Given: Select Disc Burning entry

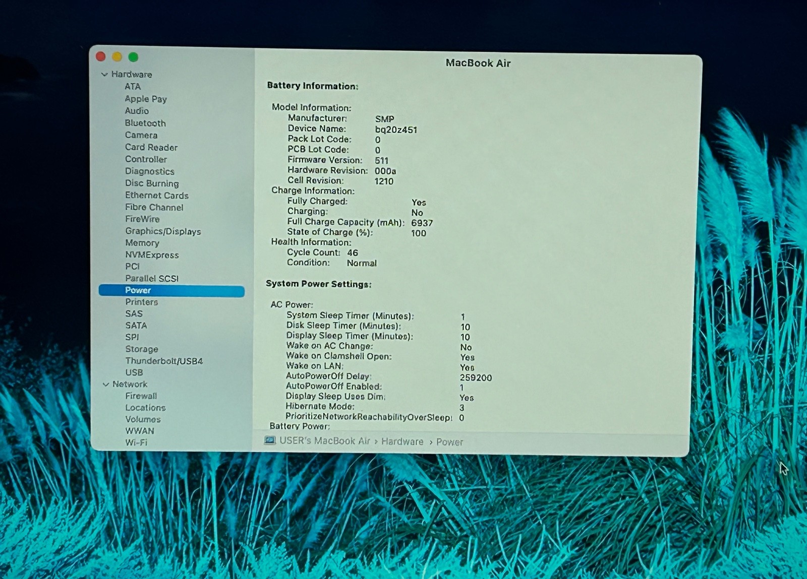Looking at the screenshot, I should click(x=152, y=183).
